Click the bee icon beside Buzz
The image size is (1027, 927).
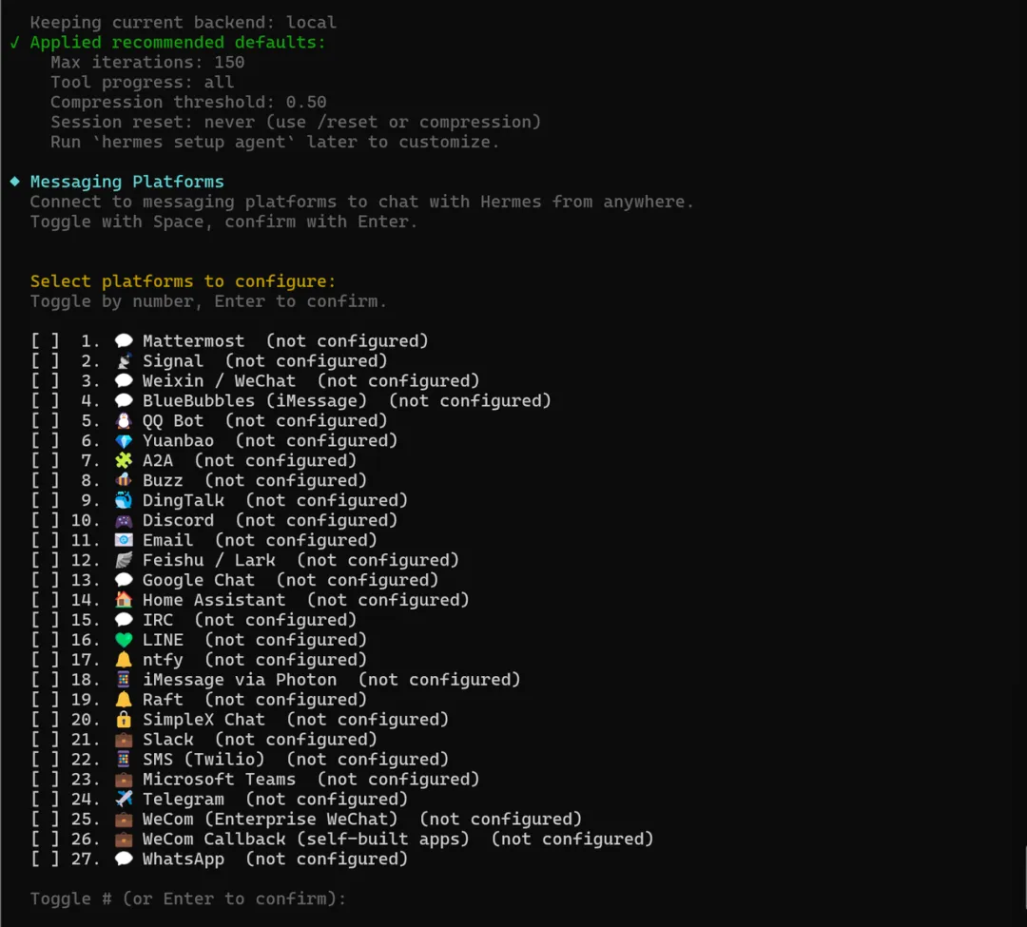123,480
